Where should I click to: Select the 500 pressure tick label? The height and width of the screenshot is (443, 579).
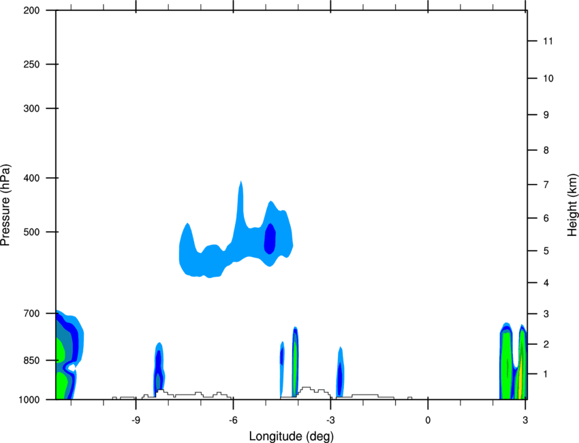[31, 232]
